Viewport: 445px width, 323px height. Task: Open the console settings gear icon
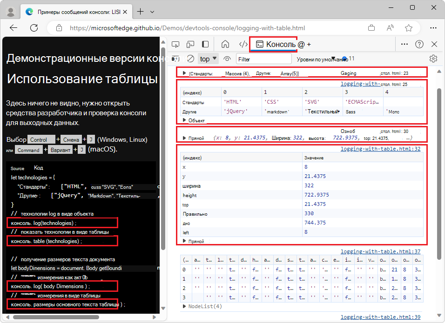click(433, 59)
